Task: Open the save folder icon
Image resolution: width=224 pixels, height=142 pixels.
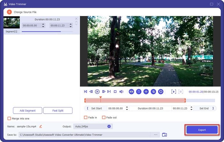Action: 164,135
